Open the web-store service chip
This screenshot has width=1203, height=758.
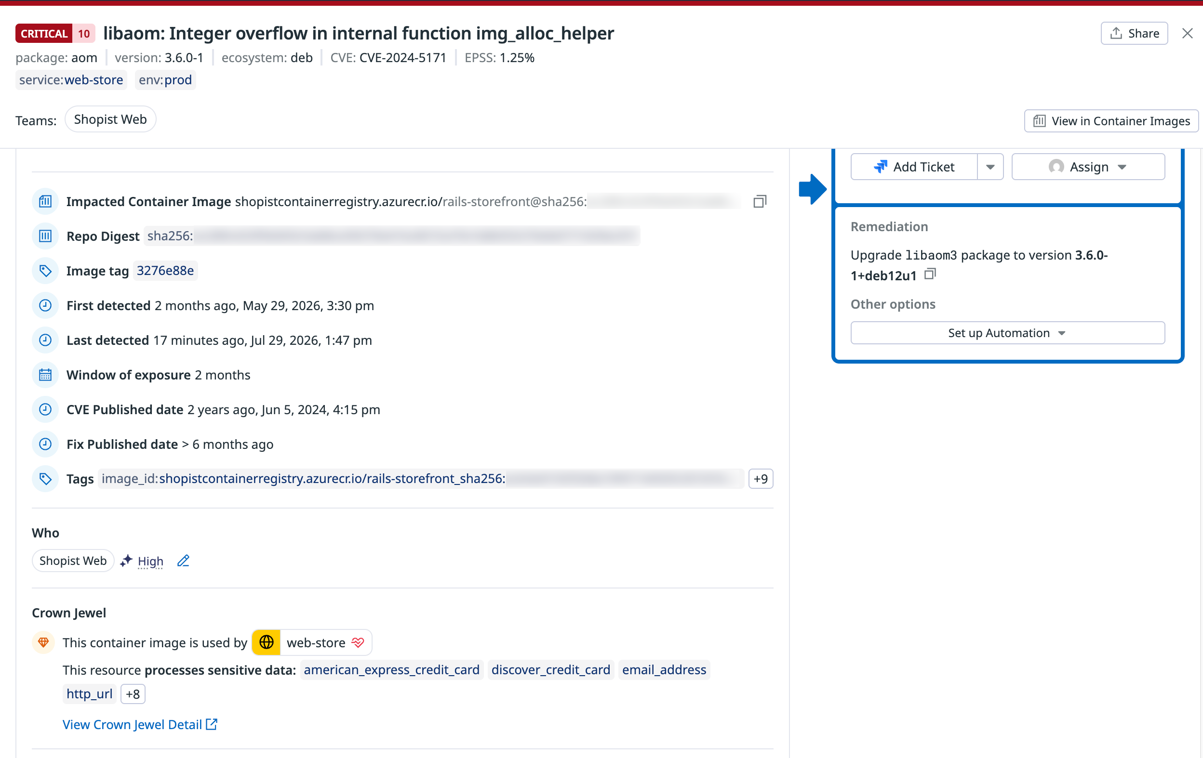pos(312,642)
